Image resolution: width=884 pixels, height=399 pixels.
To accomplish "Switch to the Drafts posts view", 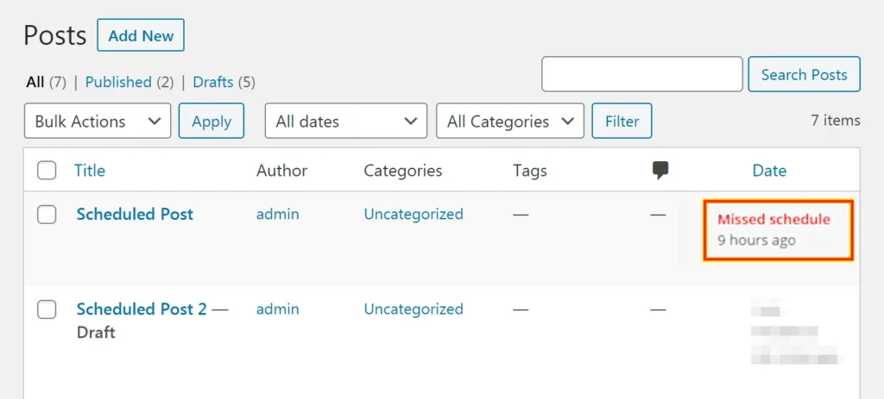I will tap(213, 82).
